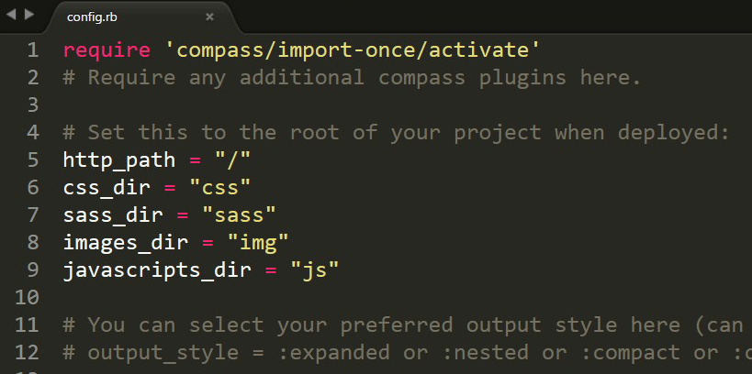
Task: Click line number 5 in the gutter
Action: (x=33, y=159)
